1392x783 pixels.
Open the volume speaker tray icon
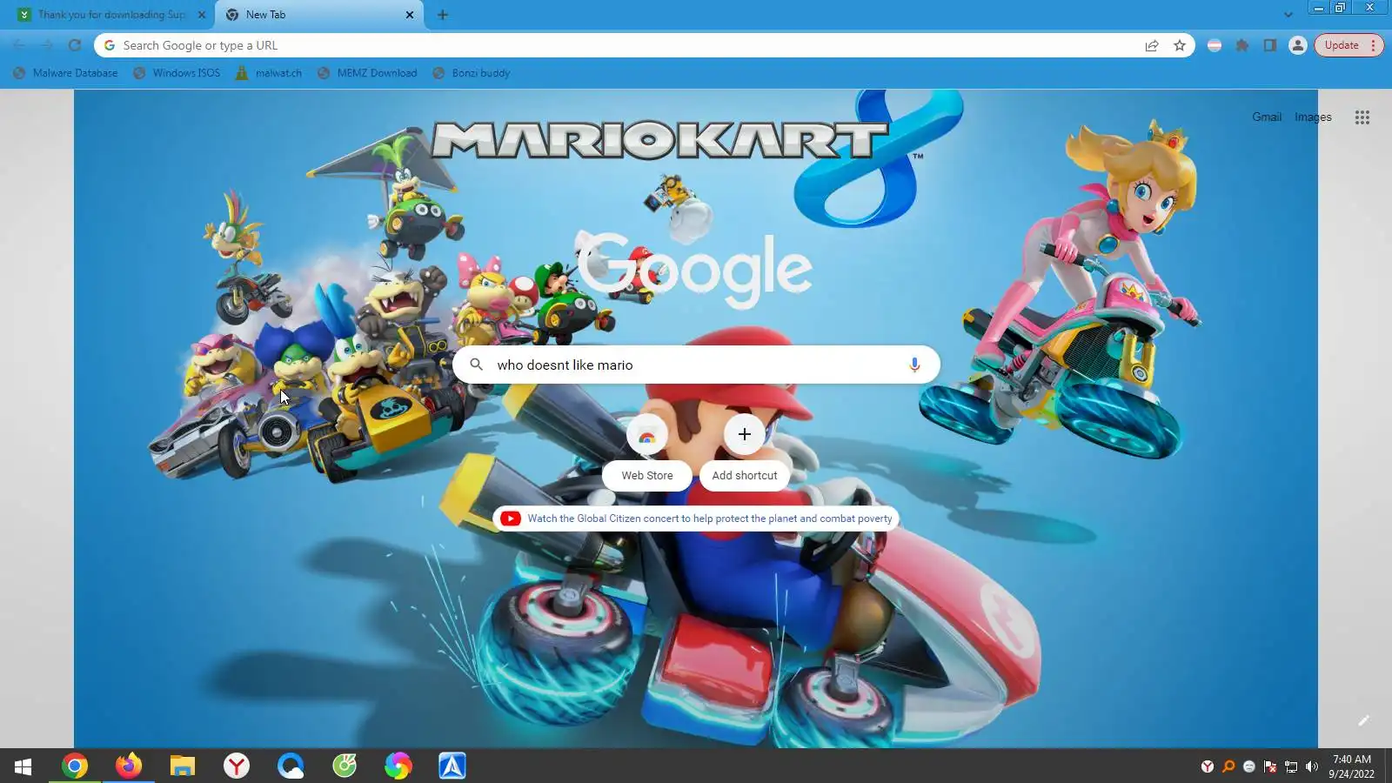[x=1312, y=766]
